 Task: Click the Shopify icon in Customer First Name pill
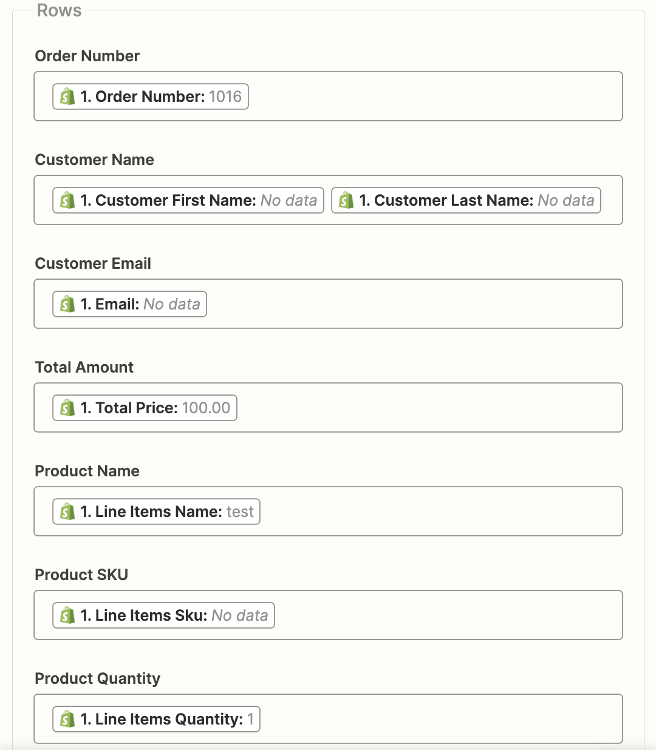(x=66, y=200)
